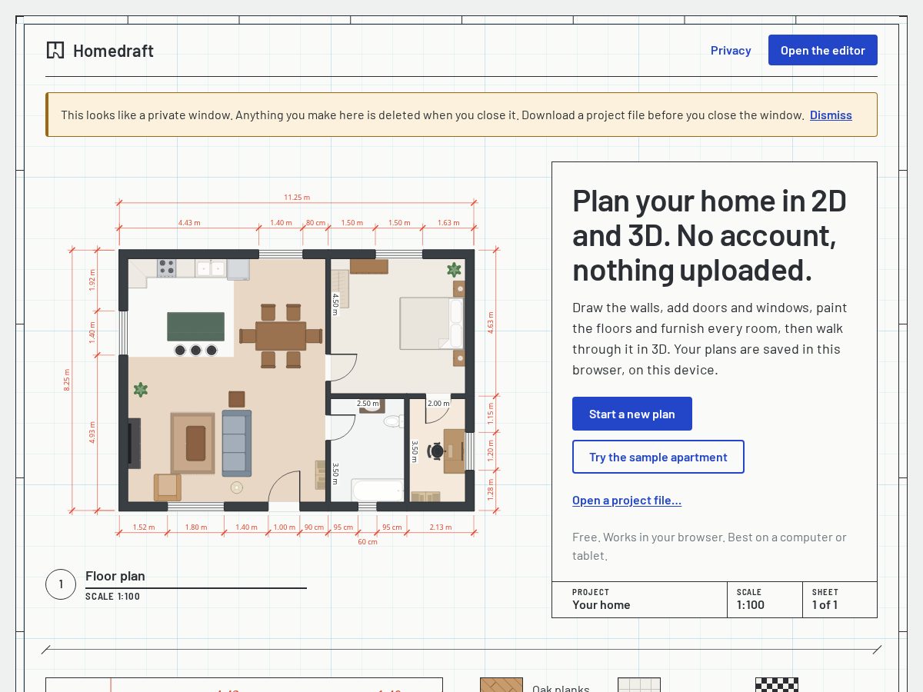Select the potted plant in the living room
The image size is (923, 692).
pyautogui.click(x=140, y=390)
